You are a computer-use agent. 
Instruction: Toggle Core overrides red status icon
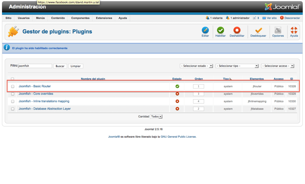[177, 94]
